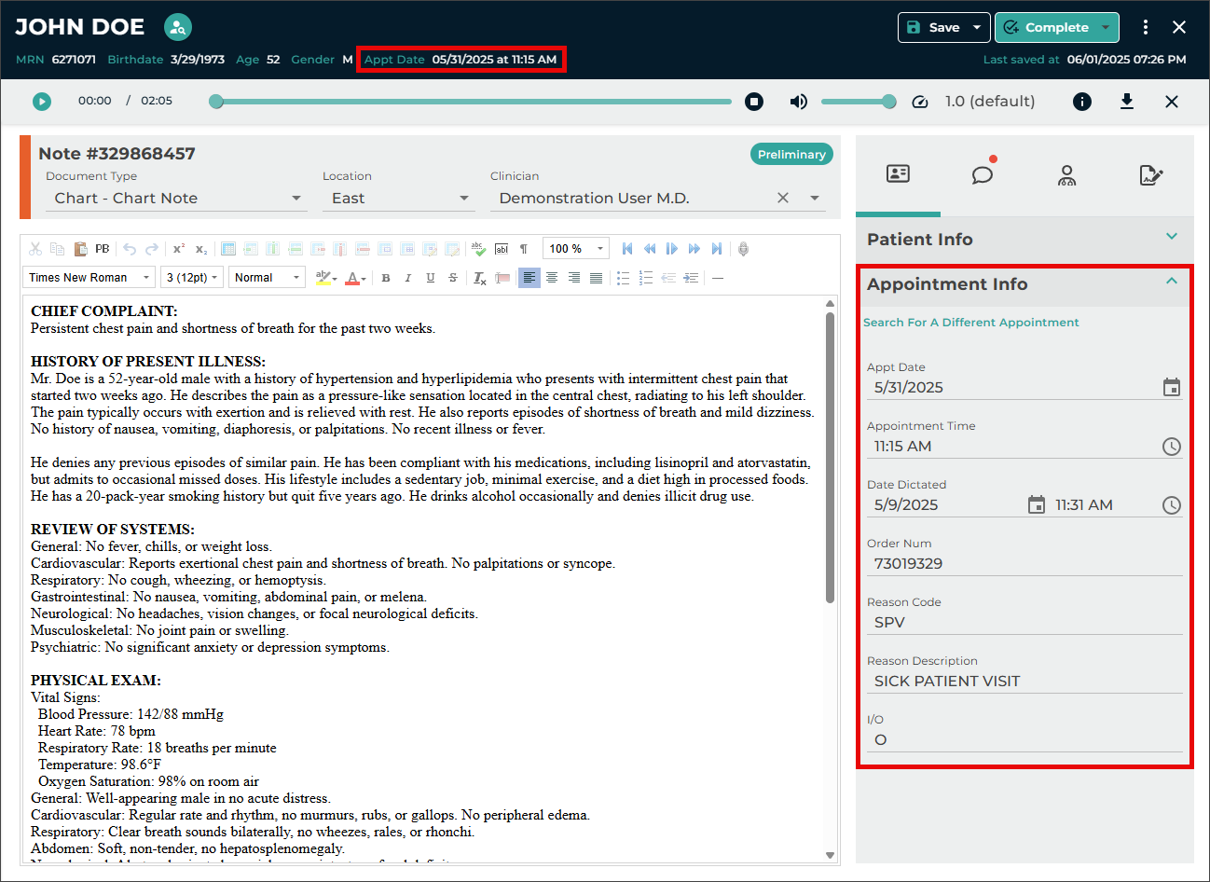Viewport: 1210px width, 882px height.
Task: Click the patient search icon beside John Doe
Action: coord(177,27)
